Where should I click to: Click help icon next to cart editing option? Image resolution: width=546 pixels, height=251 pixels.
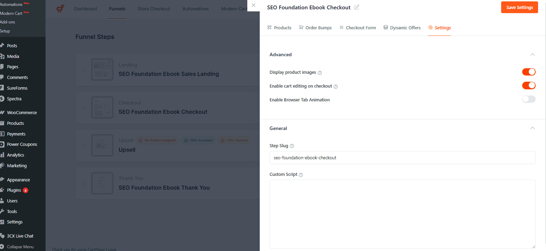coord(336,87)
